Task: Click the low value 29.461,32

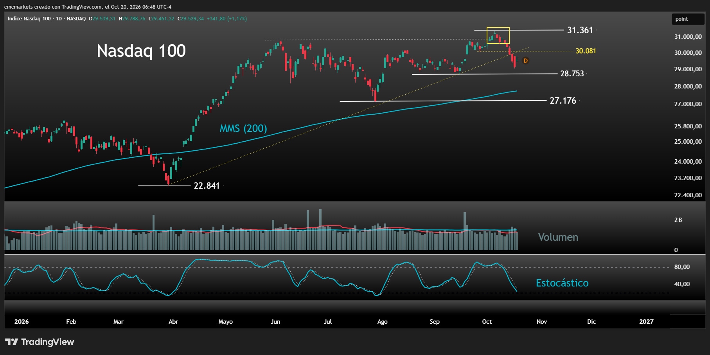Action: coord(163,18)
